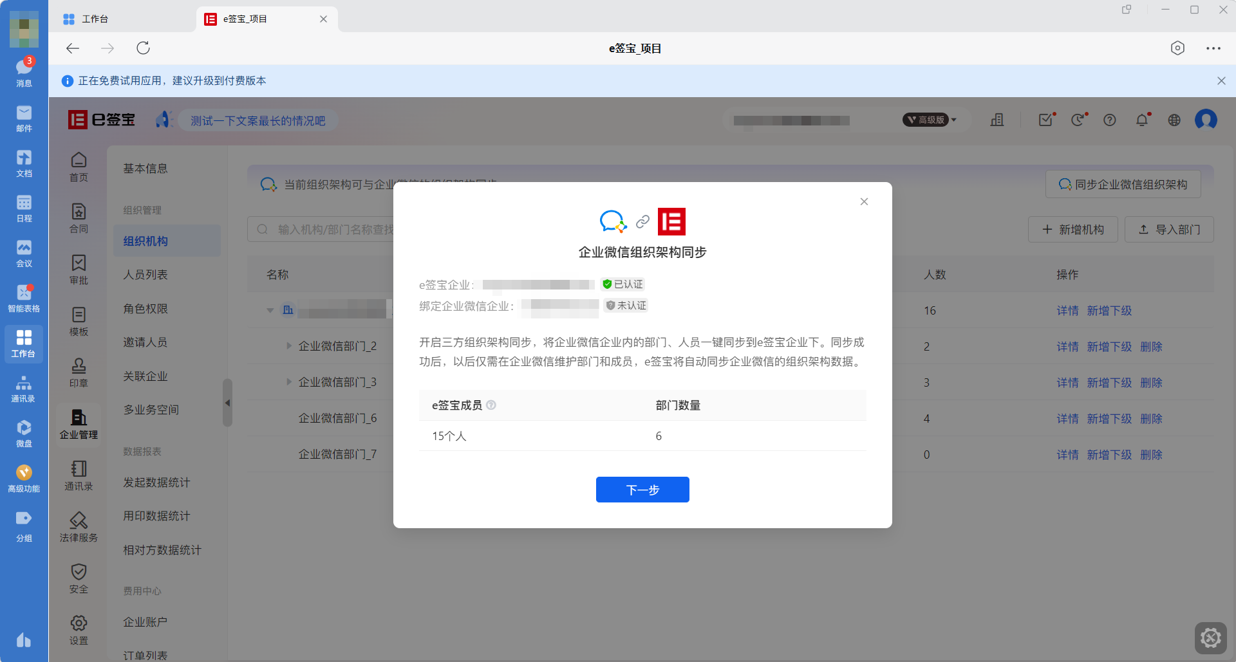
Task: Close the e签宝_项目 tab
Action: pos(323,19)
